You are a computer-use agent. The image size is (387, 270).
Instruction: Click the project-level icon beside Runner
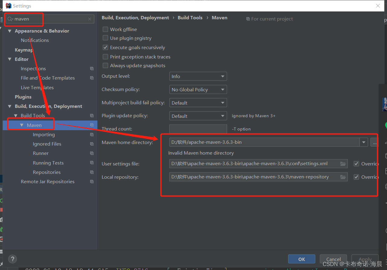[92, 153]
